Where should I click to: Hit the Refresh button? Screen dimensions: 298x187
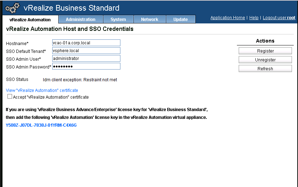point(265,69)
